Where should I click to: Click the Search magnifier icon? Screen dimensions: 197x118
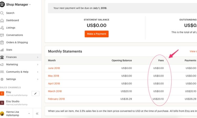[2, 13]
